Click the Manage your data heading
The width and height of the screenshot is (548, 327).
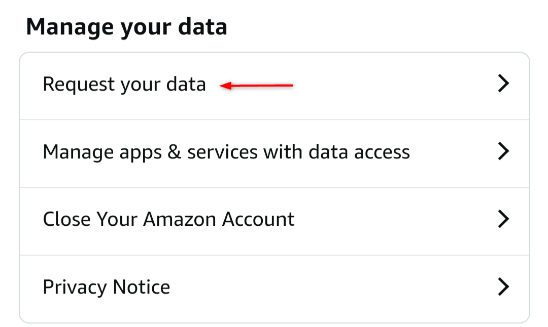pos(126,27)
